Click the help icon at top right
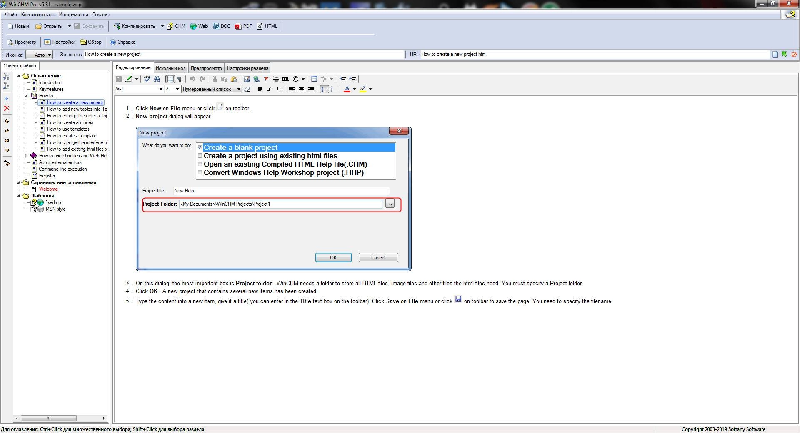The height and width of the screenshot is (433, 800). [x=790, y=15]
